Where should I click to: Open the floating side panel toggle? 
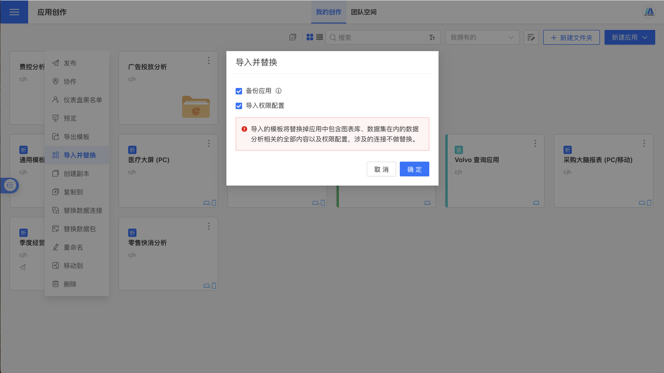pyautogui.click(x=10, y=185)
